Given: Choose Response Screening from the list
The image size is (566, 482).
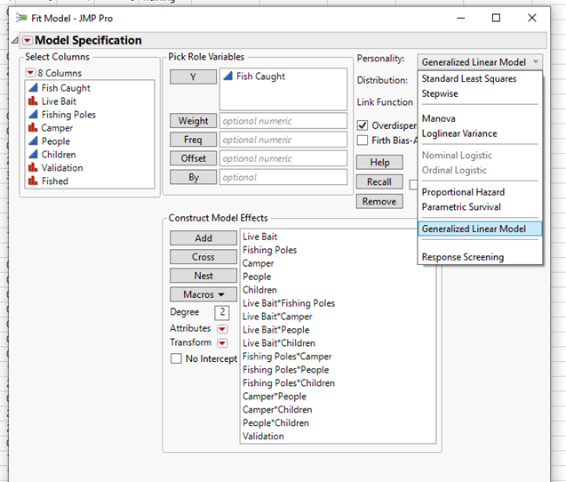Looking at the screenshot, I should [462, 257].
